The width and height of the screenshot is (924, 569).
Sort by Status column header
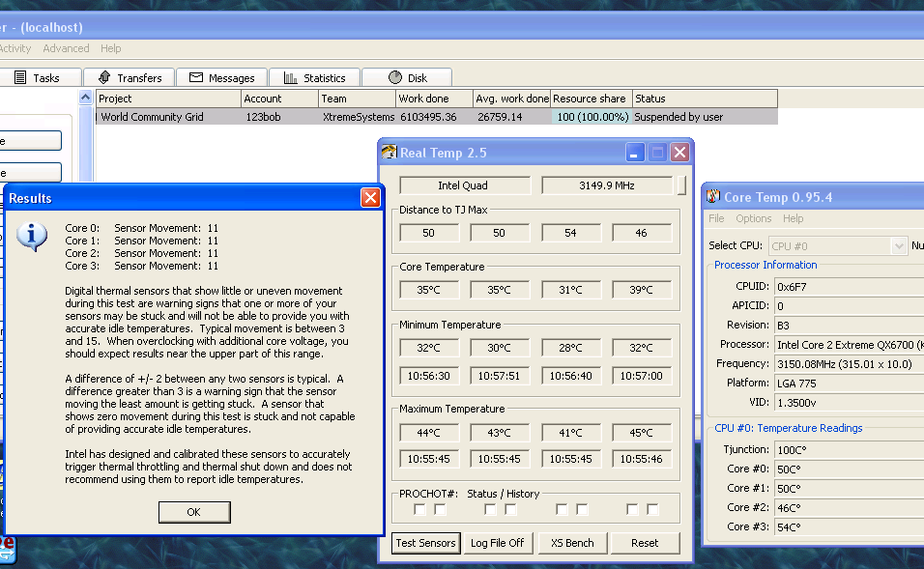[705, 99]
